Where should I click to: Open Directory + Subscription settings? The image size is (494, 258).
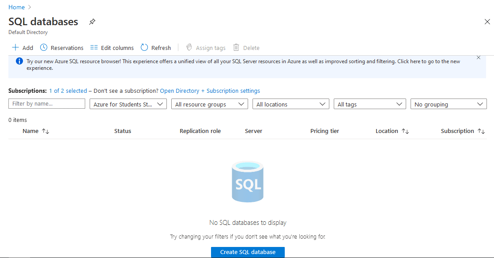(x=210, y=91)
